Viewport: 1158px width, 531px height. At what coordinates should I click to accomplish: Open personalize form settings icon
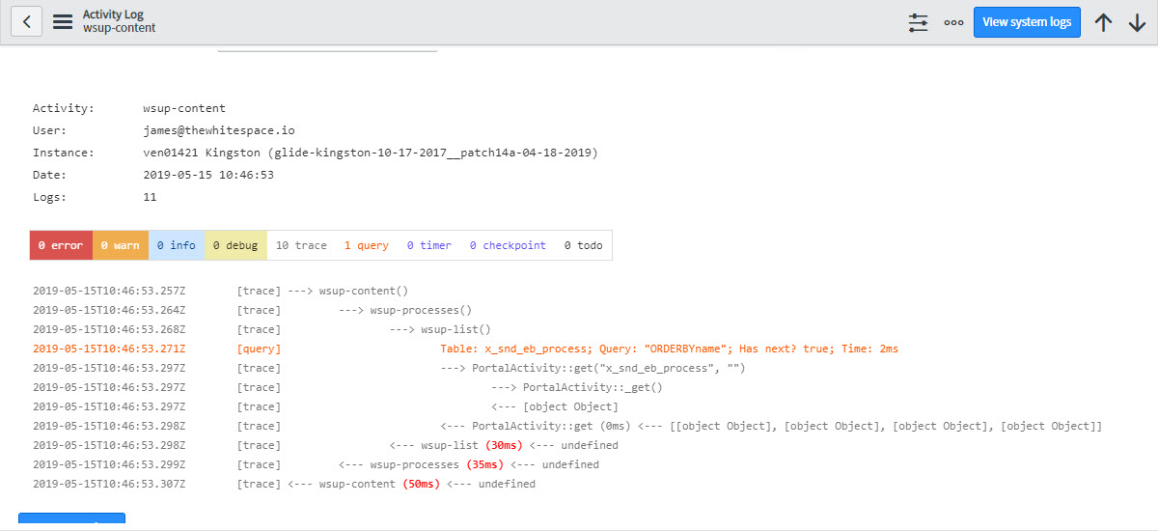coord(918,22)
